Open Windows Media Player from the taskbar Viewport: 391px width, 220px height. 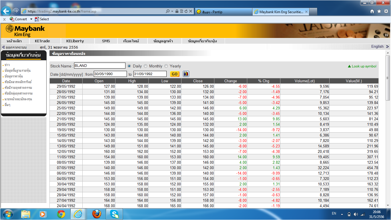43,214
